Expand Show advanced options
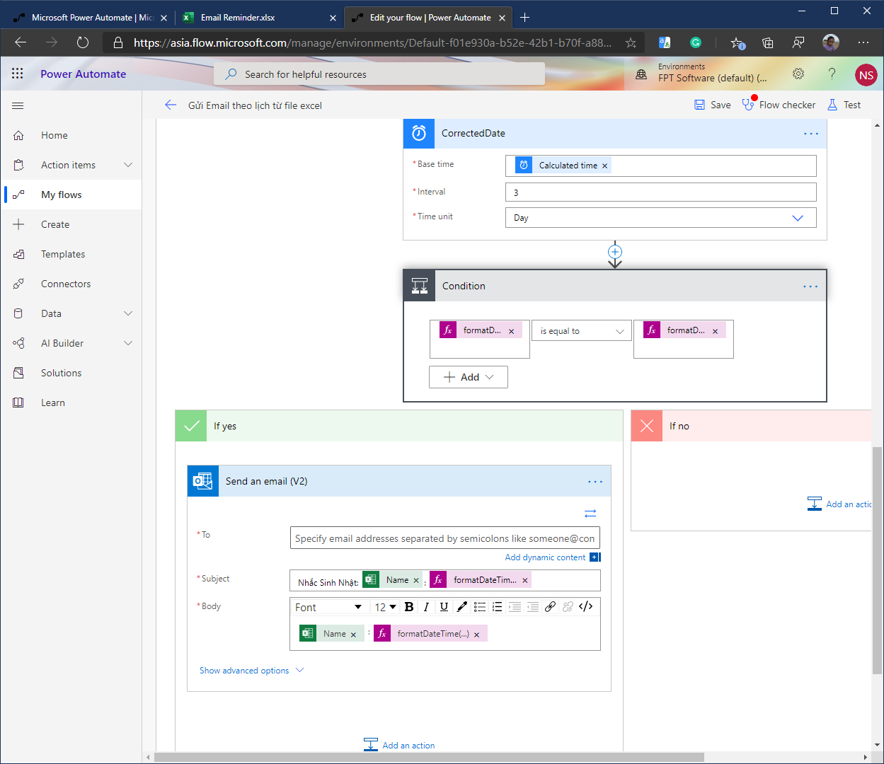 pyautogui.click(x=251, y=671)
